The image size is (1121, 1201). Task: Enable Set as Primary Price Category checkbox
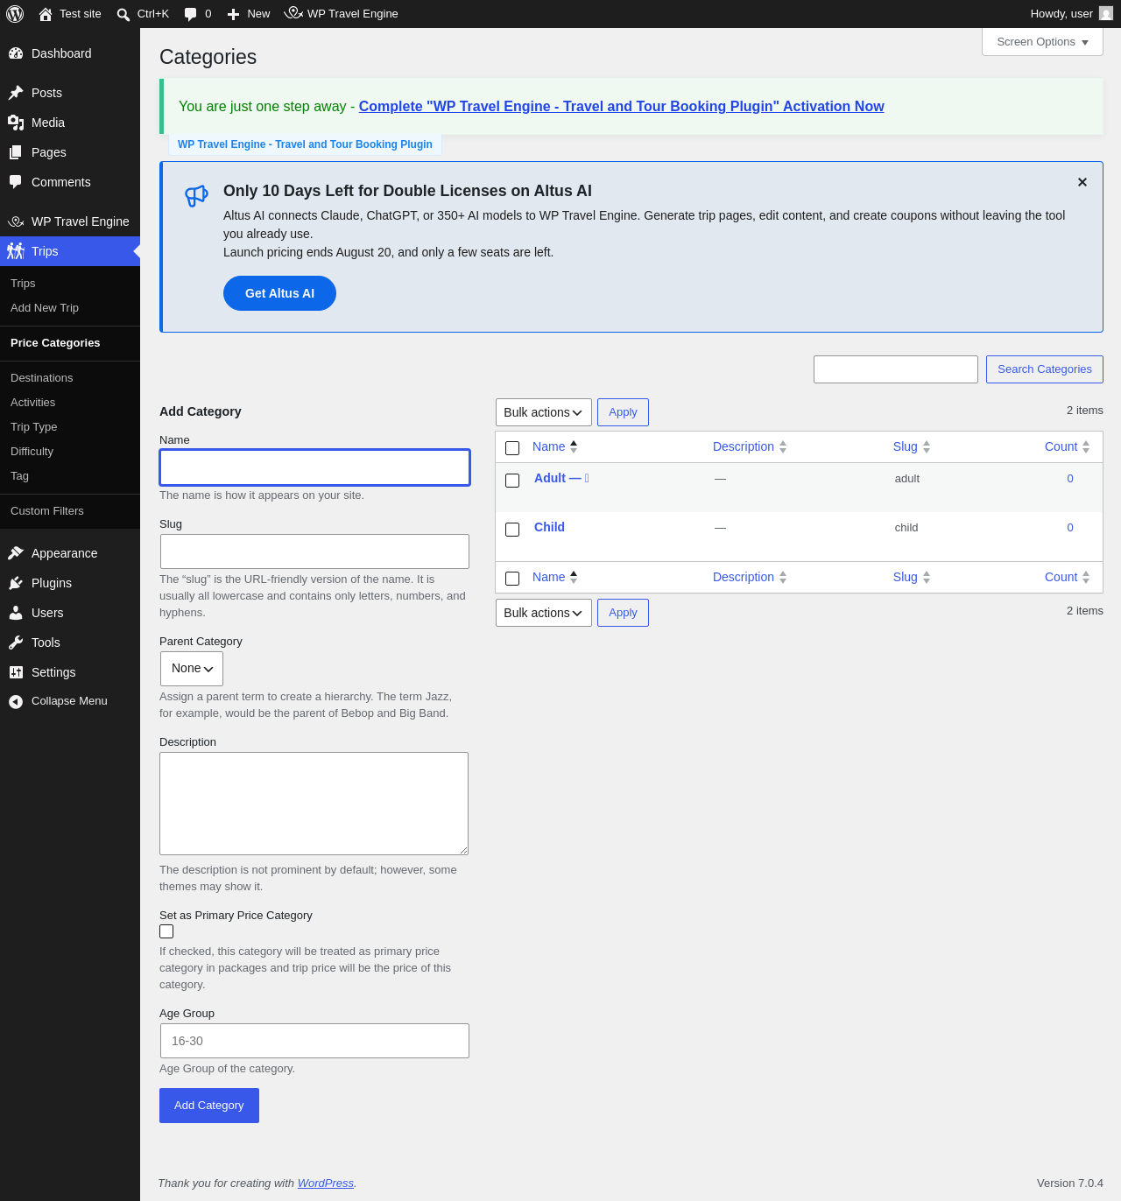[x=166, y=931]
